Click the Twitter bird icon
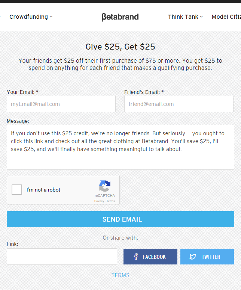 pyautogui.click(x=193, y=257)
